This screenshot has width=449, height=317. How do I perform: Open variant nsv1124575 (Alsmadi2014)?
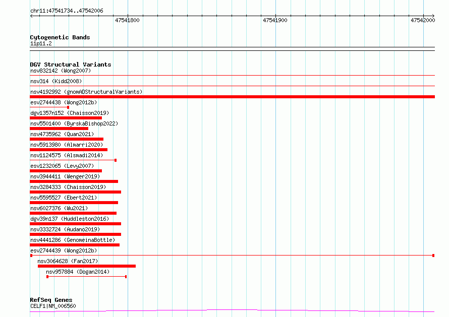coord(67,155)
